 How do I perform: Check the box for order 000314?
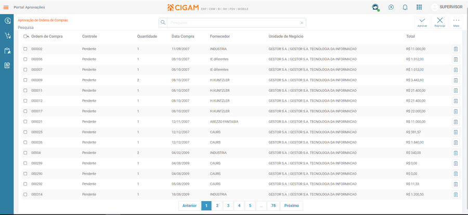(x=25, y=194)
